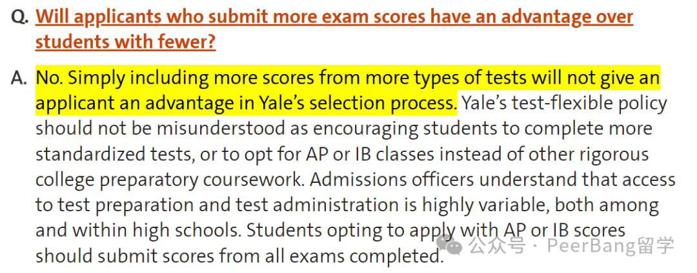Click the WeChat logo in the watermark
The image size is (697, 273).
(x=449, y=245)
